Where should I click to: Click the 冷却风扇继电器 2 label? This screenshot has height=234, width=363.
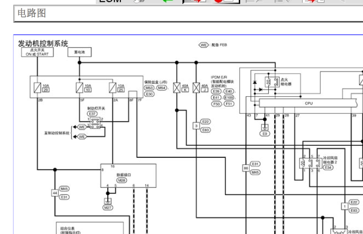tap(330, 160)
